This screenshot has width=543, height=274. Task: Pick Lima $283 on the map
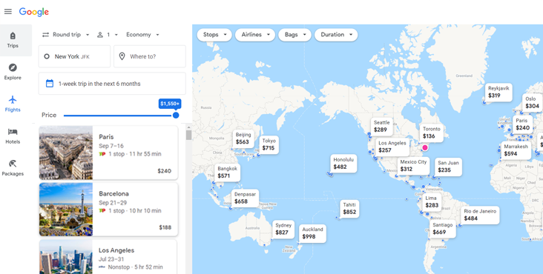point(432,201)
